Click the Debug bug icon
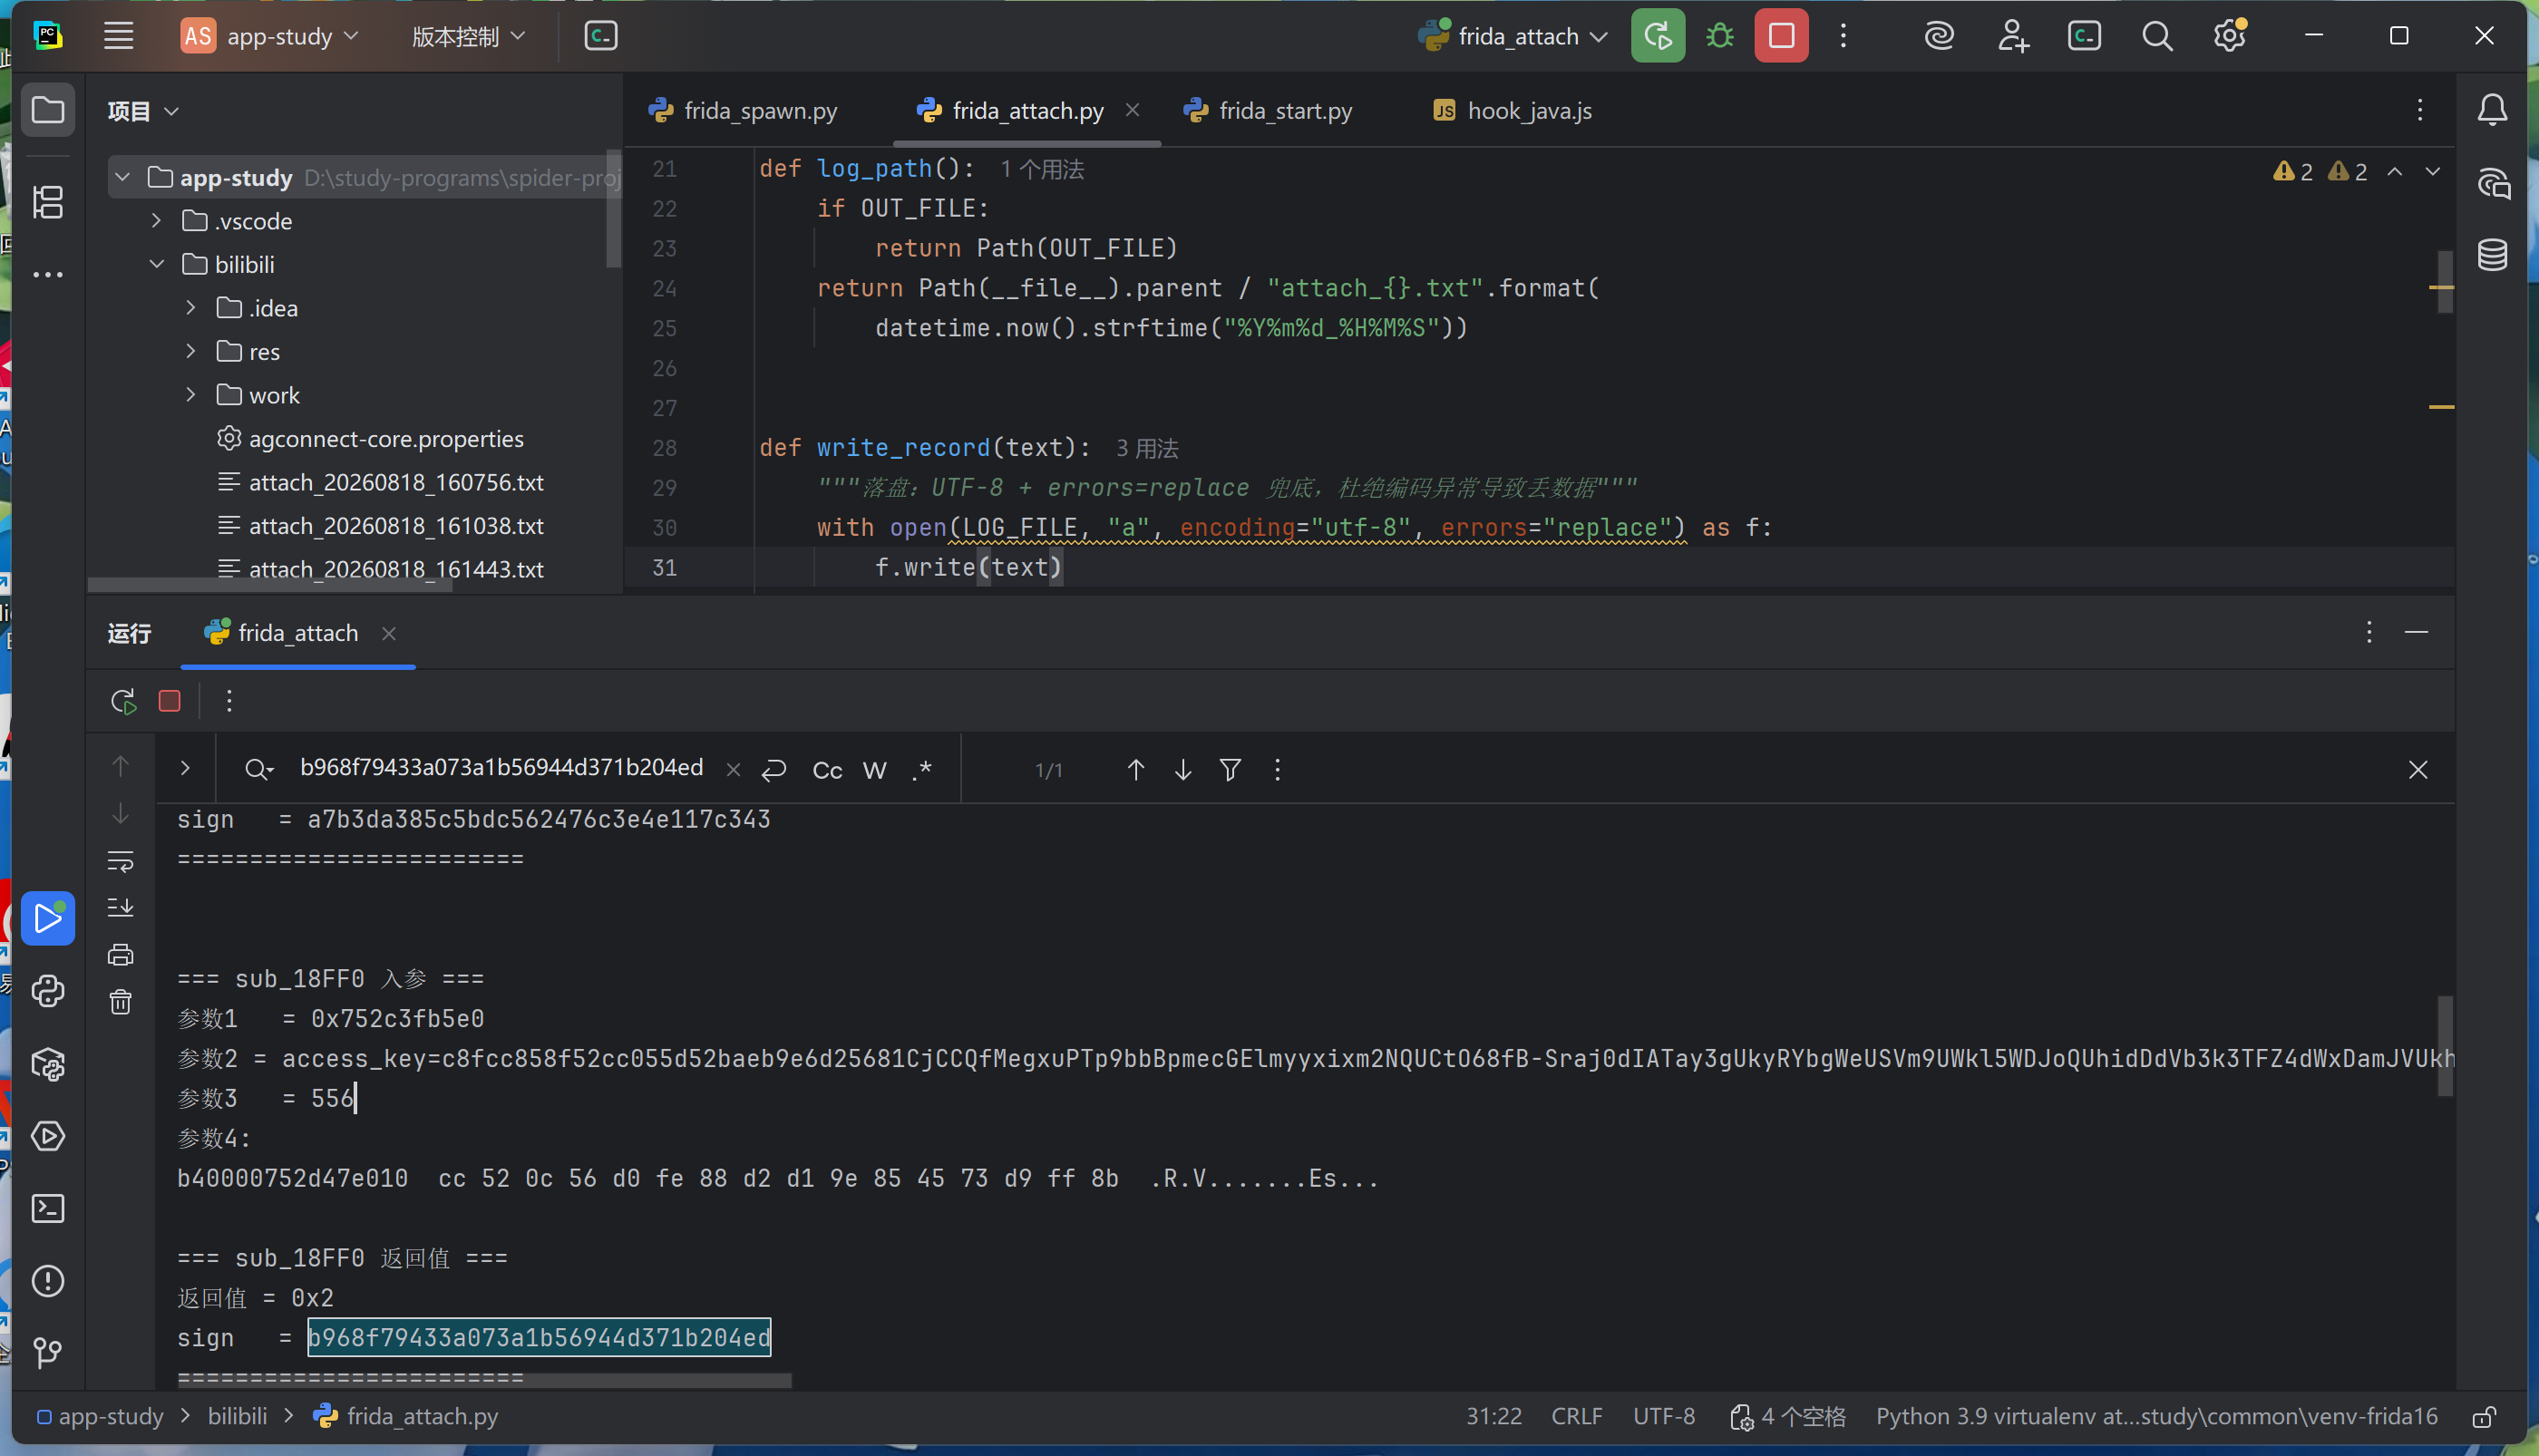 tap(1719, 36)
